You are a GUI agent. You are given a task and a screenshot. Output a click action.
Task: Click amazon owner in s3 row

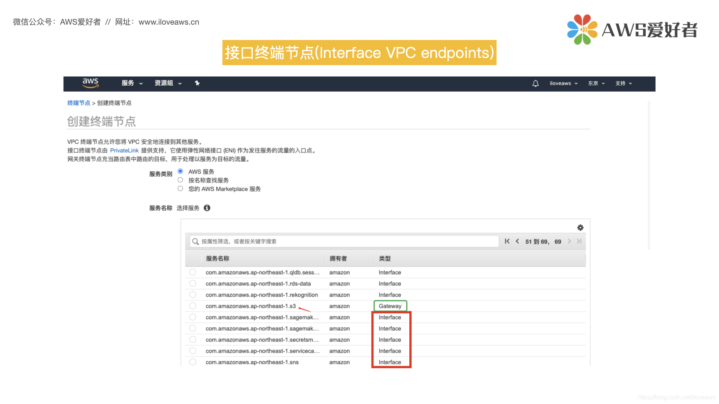[339, 306]
